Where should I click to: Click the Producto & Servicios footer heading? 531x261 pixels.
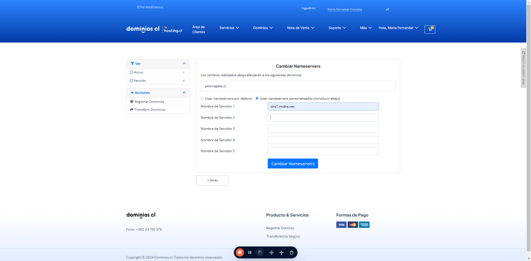tap(287, 215)
